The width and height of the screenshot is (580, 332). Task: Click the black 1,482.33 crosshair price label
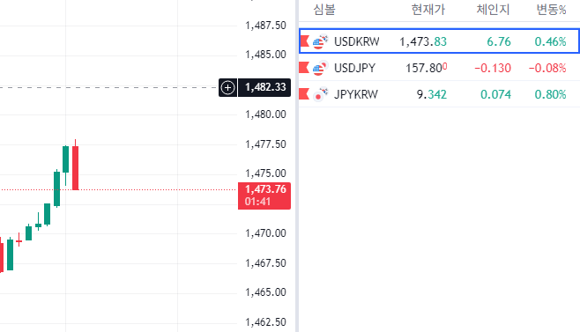coord(264,87)
